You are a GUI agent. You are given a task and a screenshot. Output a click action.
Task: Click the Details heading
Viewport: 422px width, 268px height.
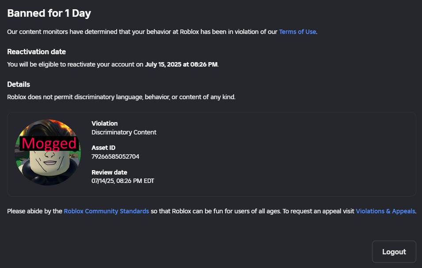click(19, 84)
